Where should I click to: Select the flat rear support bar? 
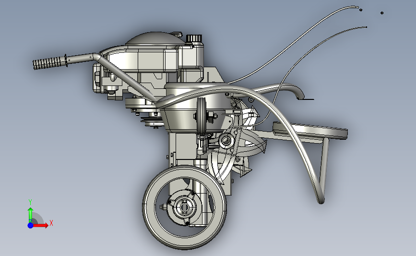tap(310, 130)
